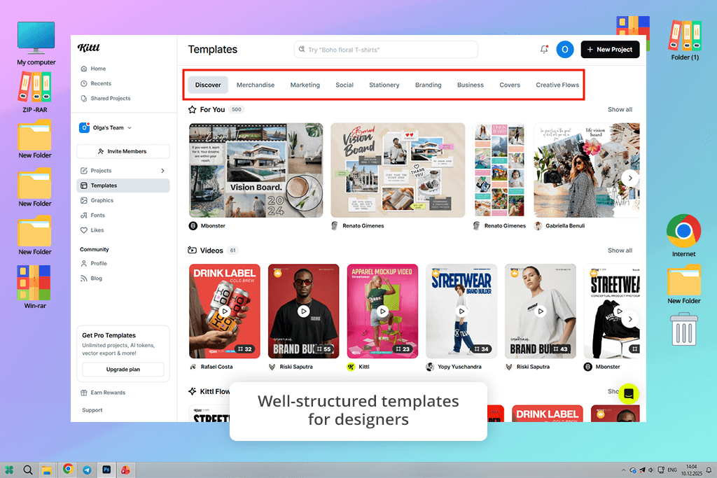
Task: Expand the Projects submenu chevron
Action: pyautogui.click(x=162, y=171)
